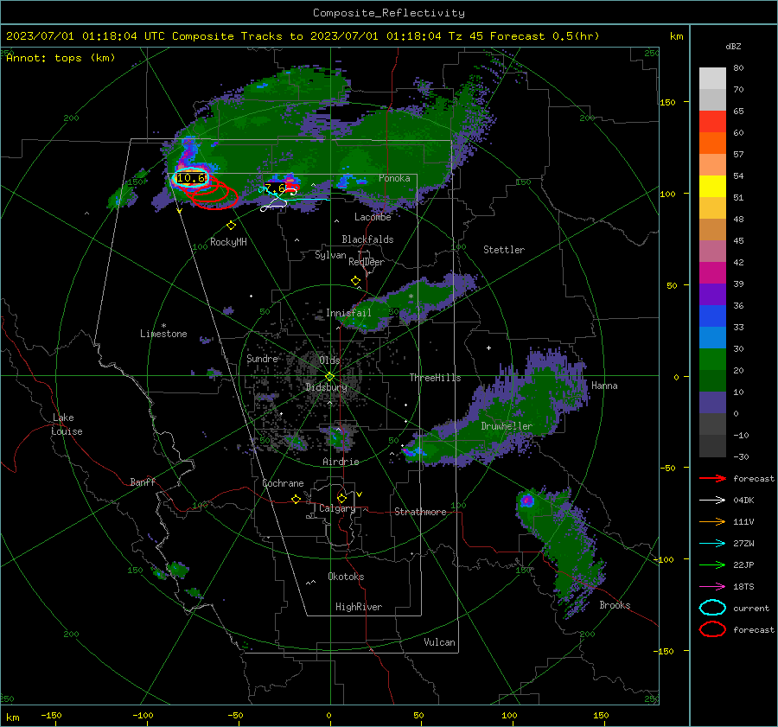Select the yellow diamond marker below Cochrane
This screenshot has width=778, height=727.
(296, 499)
